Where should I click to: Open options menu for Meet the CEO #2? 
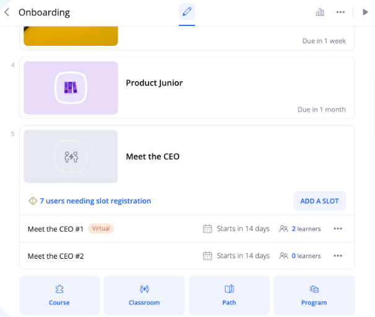[x=338, y=256]
